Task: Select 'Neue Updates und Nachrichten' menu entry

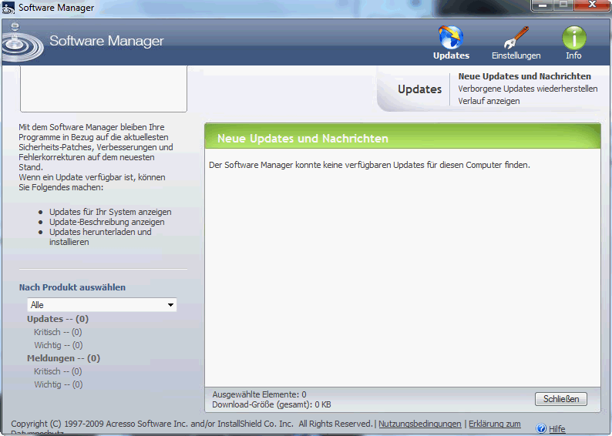Action: (x=524, y=76)
